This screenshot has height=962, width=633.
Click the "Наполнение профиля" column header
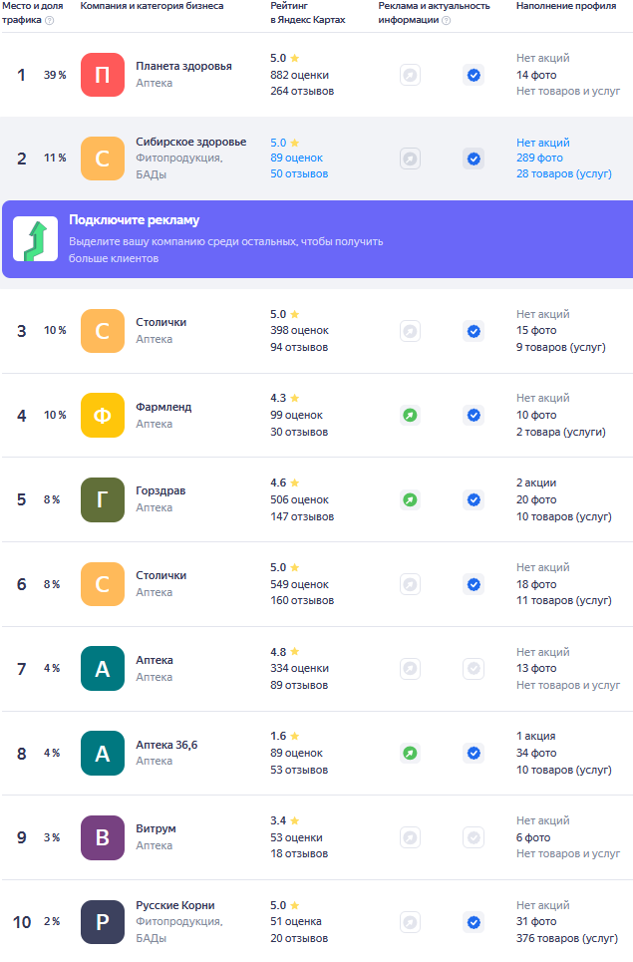(565, 6)
